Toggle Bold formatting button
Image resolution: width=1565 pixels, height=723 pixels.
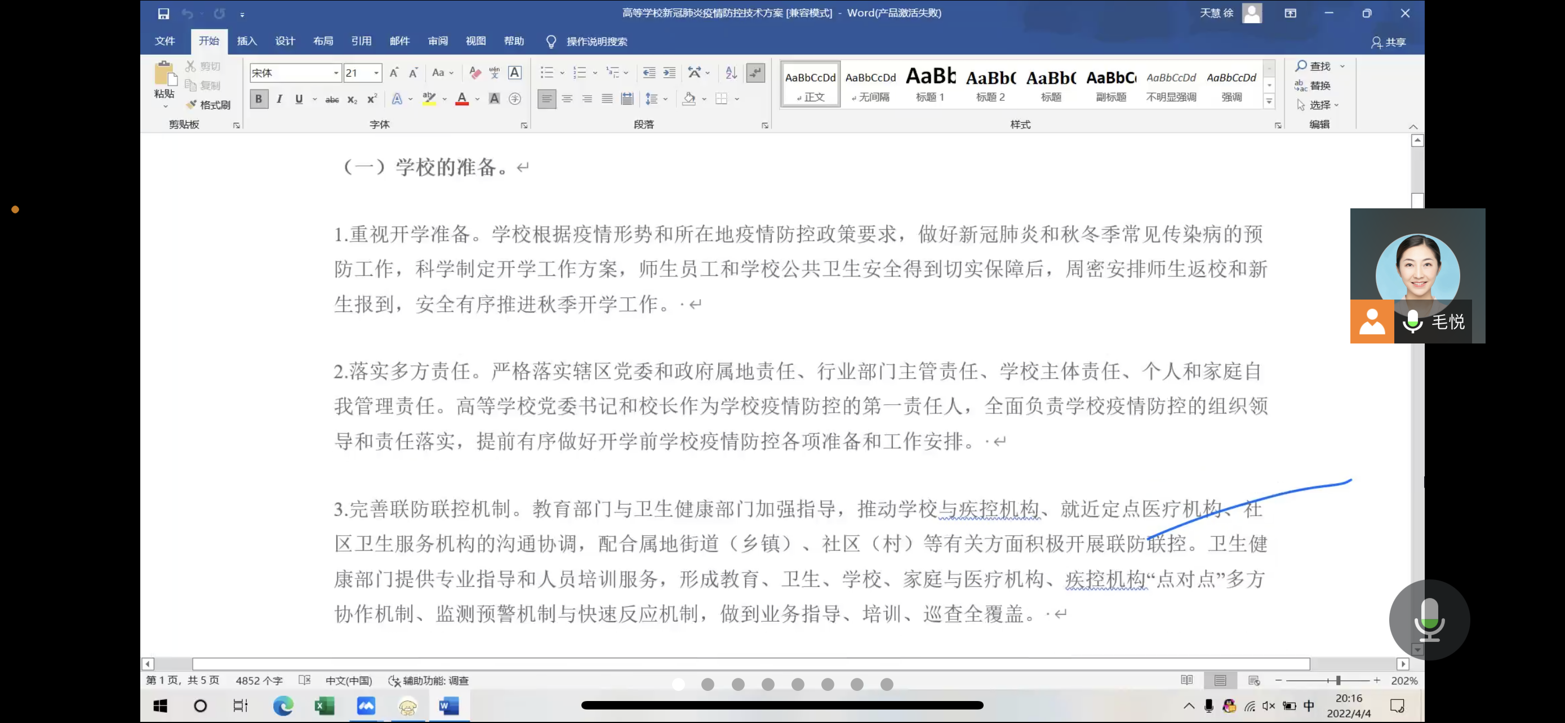(x=259, y=99)
